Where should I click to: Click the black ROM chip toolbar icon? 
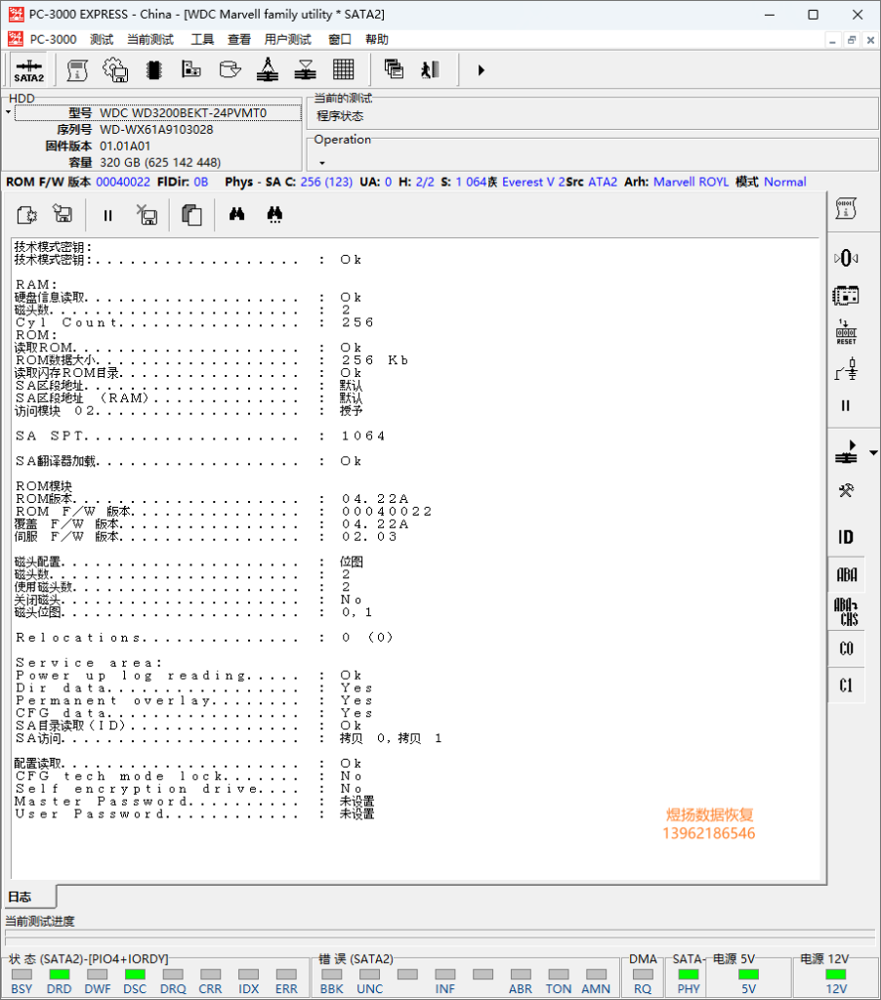coord(153,70)
